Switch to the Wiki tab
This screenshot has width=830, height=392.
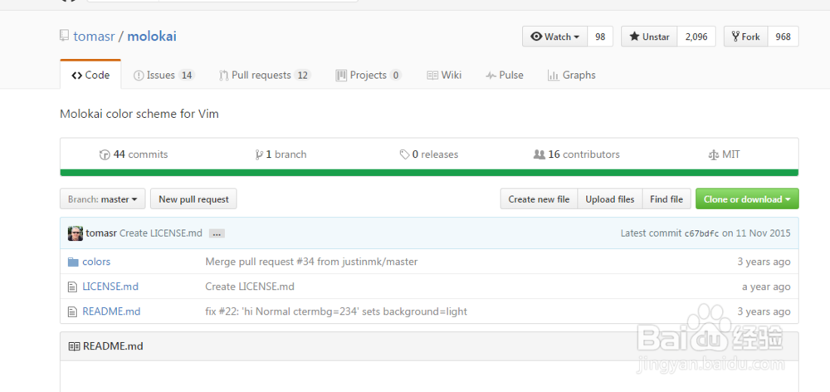pos(444,76)
